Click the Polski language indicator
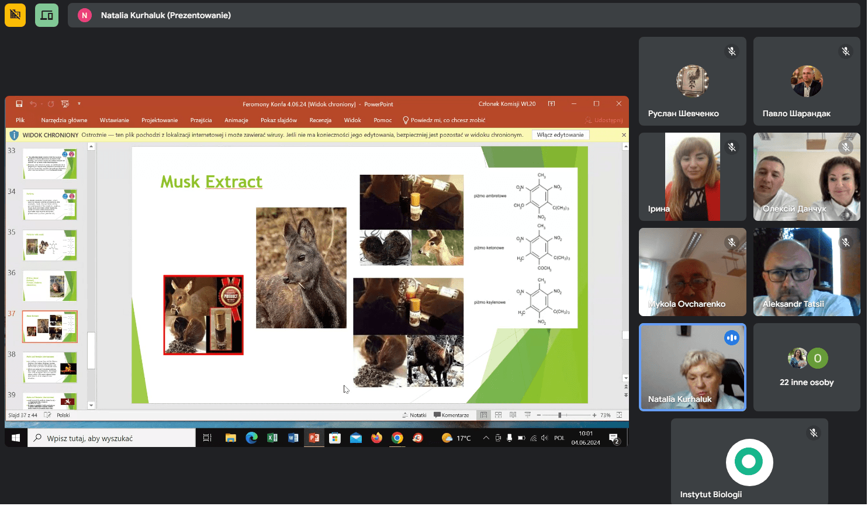 click(63, 415)
